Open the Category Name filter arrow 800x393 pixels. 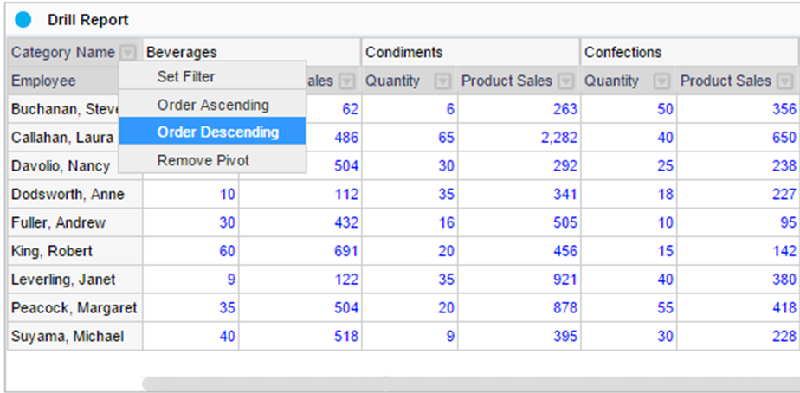click(128, 53)
